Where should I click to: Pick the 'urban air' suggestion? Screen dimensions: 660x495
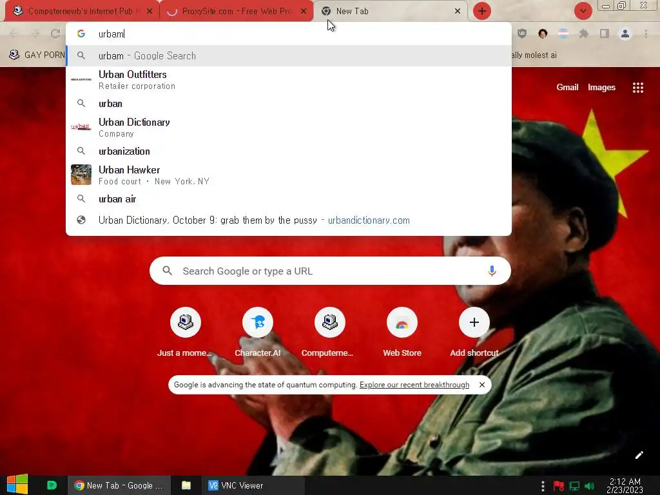click(x=289, y=199)
